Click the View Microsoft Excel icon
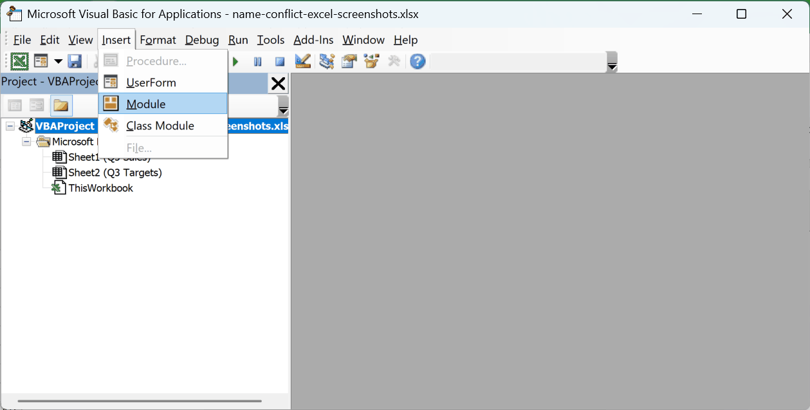 click(x=20, y=61)
